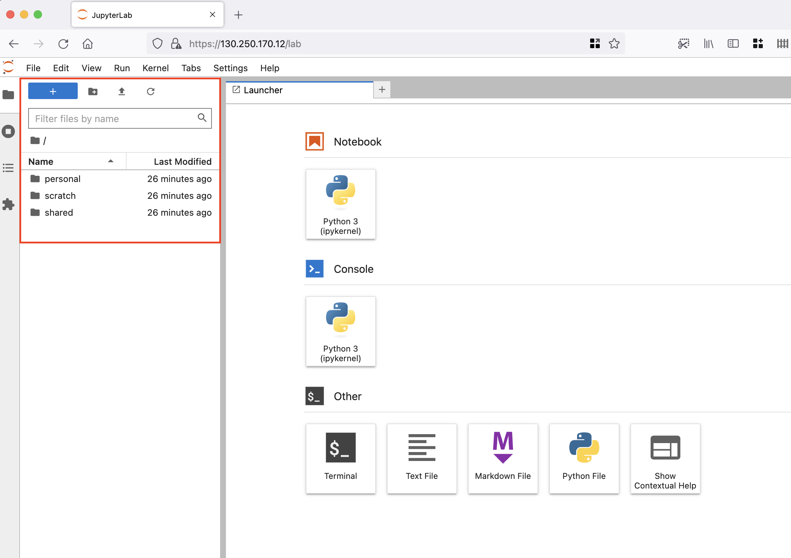Open the View menu
The width and height of the screenshot is (791, 558).
91,68
